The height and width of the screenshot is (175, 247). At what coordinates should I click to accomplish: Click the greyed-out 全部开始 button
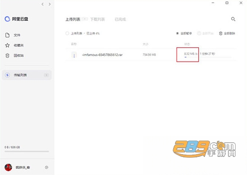pos(205,33)
